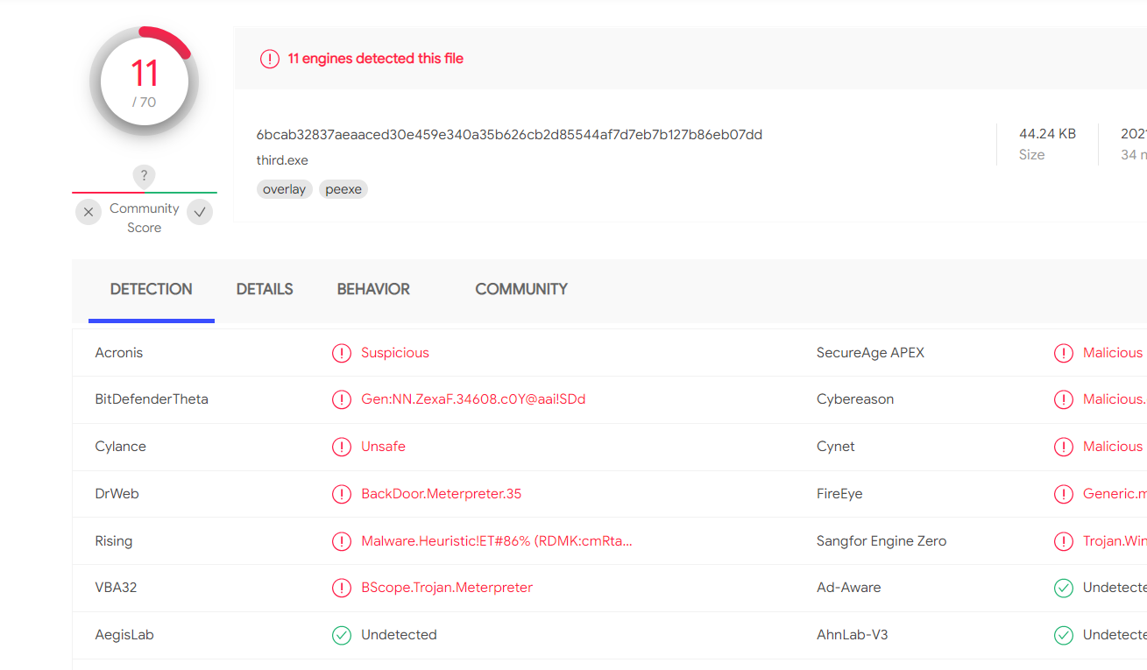Select the file hash 6bcab32837aeaaced...

click(509, 135)
